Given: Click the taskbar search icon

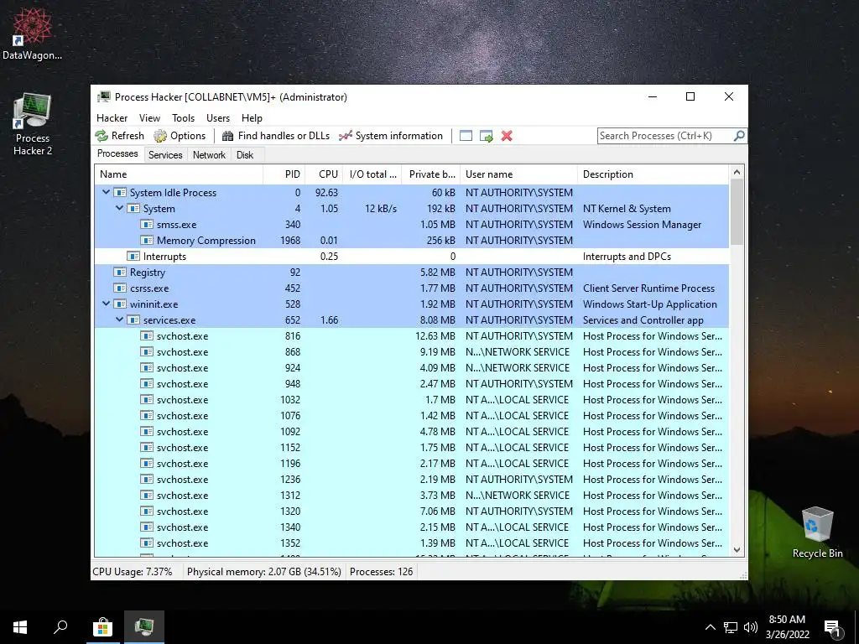Looking at the screenshot, I should (60, 627).
